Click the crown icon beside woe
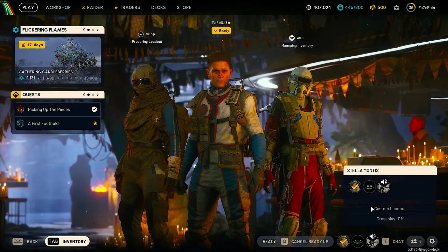 (292, 38)
